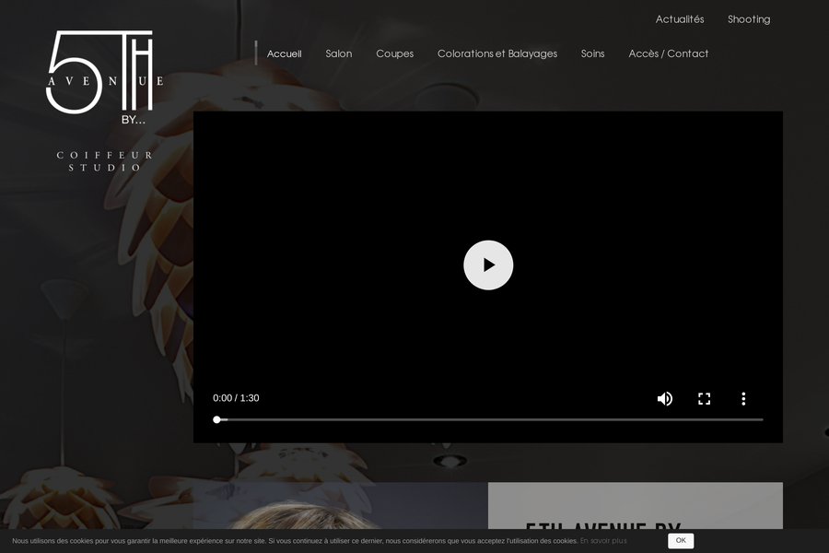This screenshot has height=553, width=829.
Task: Click the 5th Avenue By logo
Action: [x=105, y=77]
